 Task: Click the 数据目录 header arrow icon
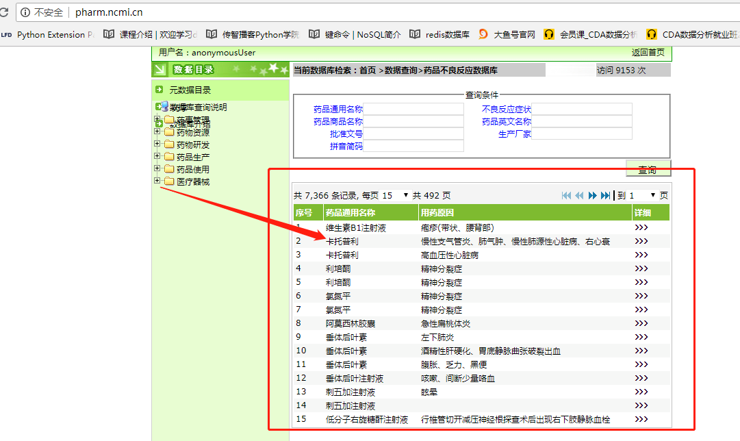click(160, 70)
